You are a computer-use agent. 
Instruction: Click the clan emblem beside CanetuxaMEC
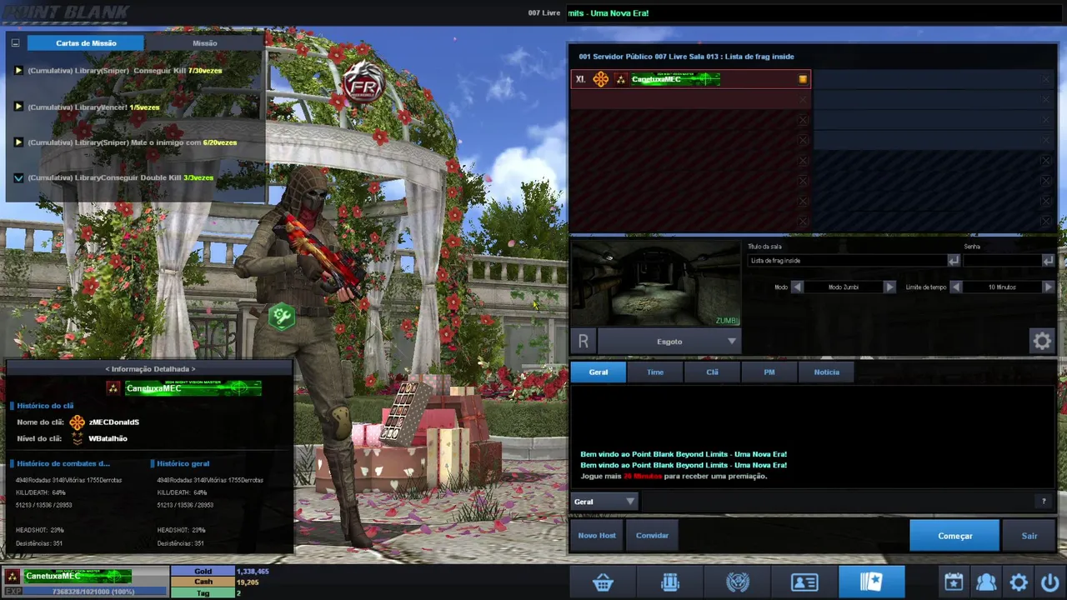click(x=601, y=79)
